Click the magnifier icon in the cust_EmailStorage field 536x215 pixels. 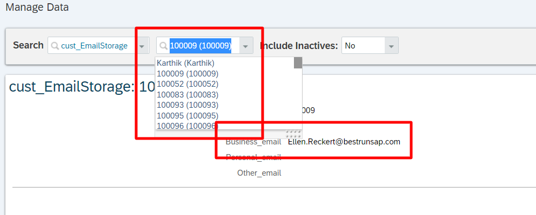(x=55, y=46)
